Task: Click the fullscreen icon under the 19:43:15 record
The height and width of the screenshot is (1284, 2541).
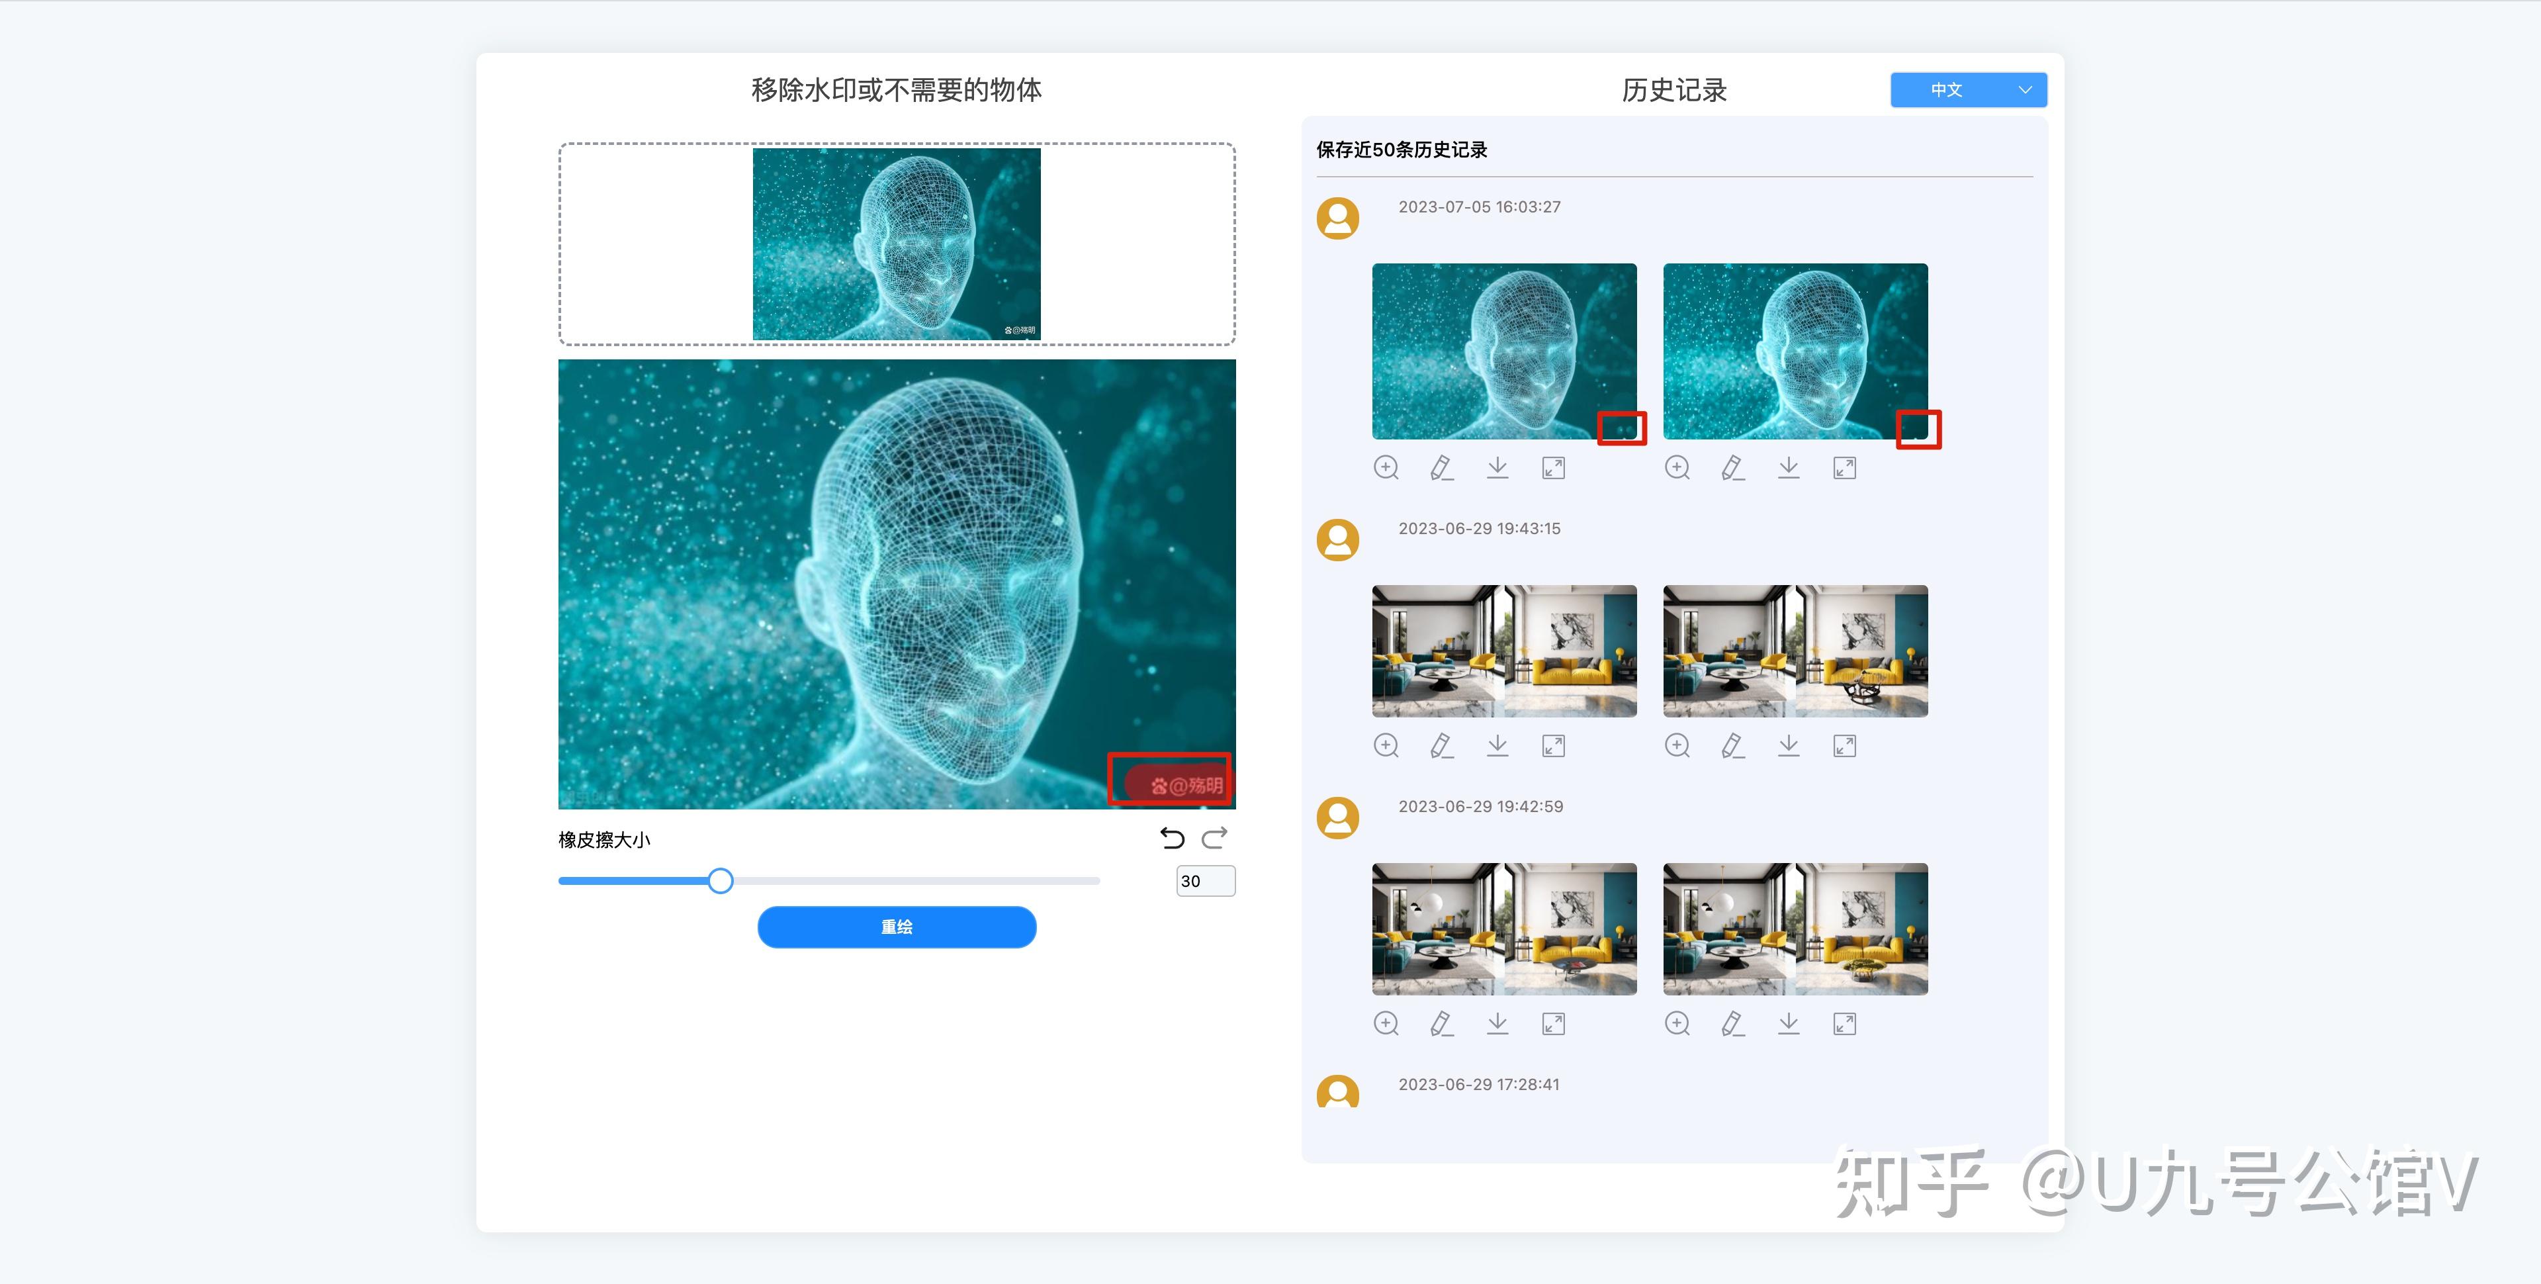Action: 1554,746
